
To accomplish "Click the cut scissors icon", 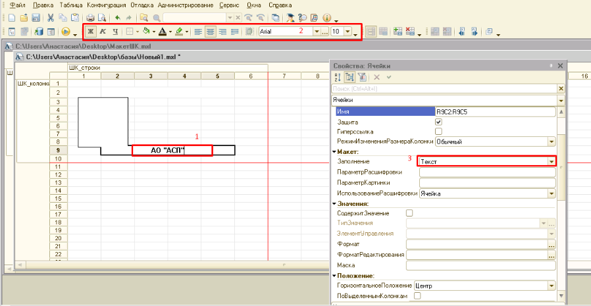I will click(x=51, y=18).
